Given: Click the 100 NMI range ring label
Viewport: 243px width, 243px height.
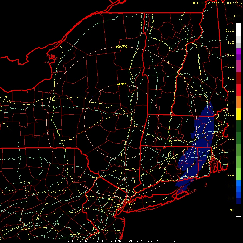Looking at the screenshot, I should click(x=122, y=46).
